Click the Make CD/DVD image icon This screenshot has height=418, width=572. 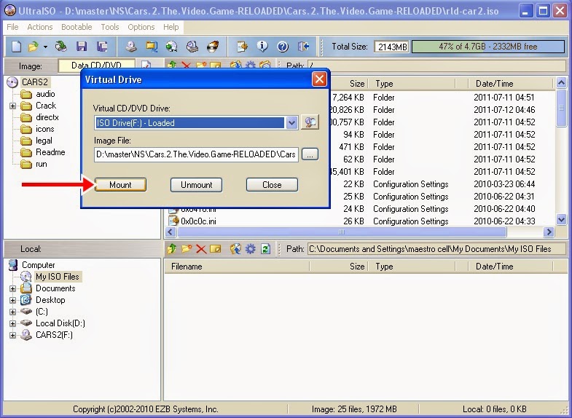pyautogui.click(x=131, y=47)
